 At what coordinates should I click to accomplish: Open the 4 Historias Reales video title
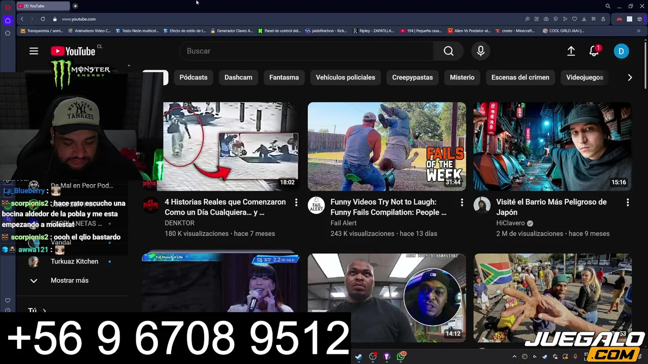click(225, 207)
